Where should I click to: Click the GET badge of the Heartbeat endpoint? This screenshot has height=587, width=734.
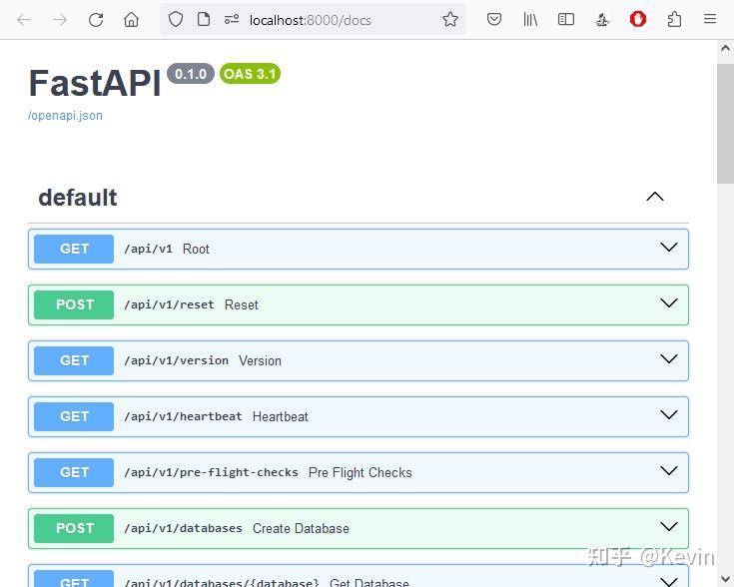pos(74,416)
